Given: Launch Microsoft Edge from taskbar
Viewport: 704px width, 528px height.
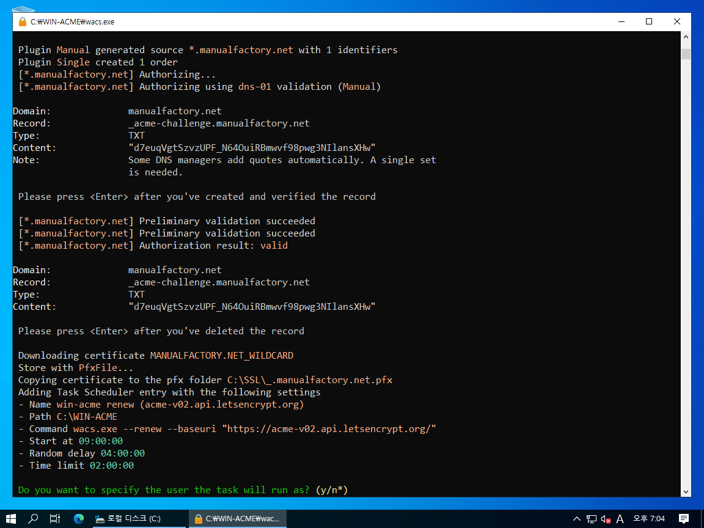Looking at the screenshot, I should click(79, 519).
